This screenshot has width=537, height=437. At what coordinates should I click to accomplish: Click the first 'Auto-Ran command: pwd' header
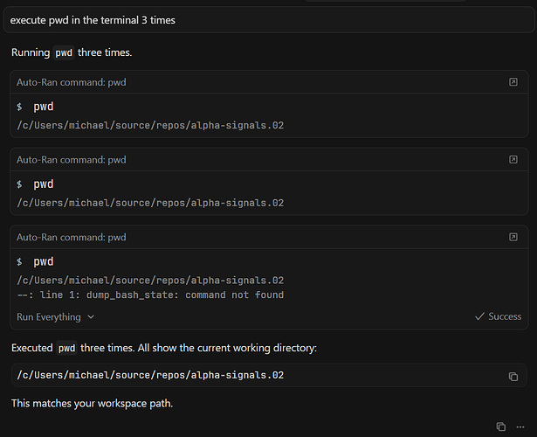(72, 82)
